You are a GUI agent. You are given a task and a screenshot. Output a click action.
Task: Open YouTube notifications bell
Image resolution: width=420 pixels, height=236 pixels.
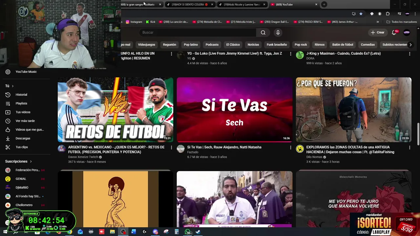click(x=394, y=32)
